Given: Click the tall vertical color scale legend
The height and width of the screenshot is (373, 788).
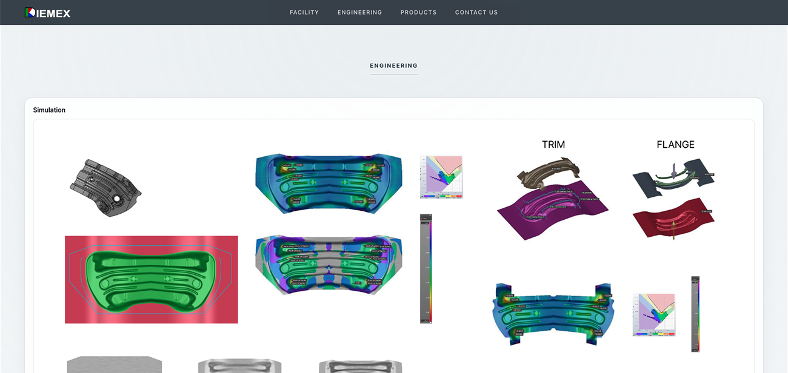Looking at the screenshot, I should (x=426, y=268).
